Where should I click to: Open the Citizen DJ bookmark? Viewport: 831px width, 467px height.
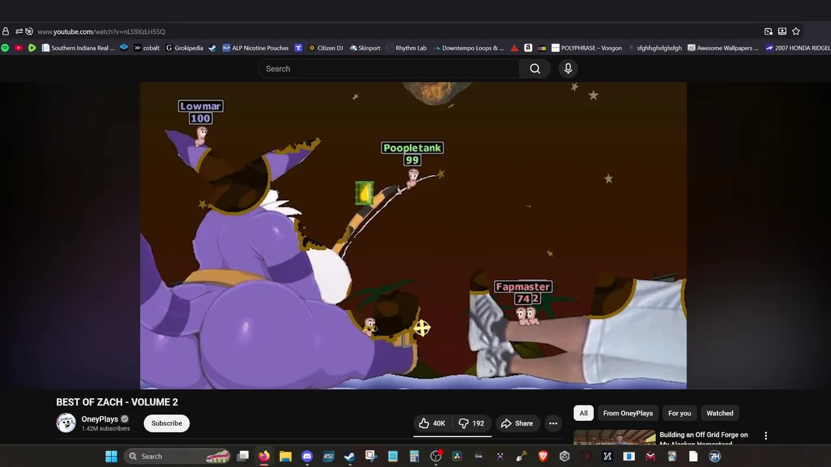pyautogui.click(x=325, y=48)
